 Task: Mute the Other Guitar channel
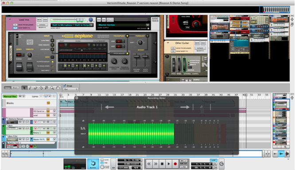coord(197,43)
